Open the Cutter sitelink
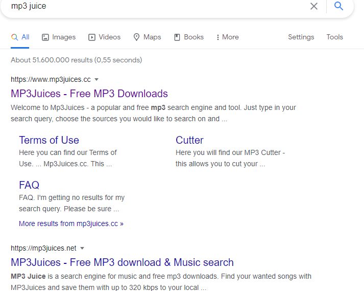The width and height of the screenshot is (364, 291). point(189,140)
